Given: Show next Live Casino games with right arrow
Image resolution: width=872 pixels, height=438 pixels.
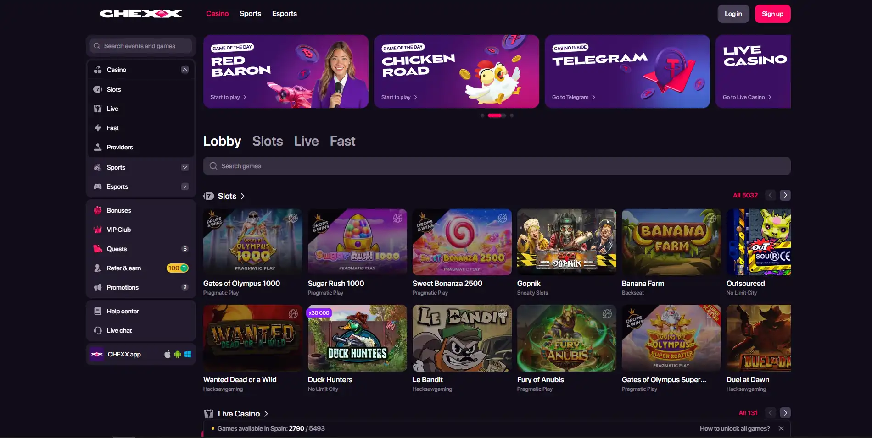Looking at the screenshot, I should coord(785,413).
